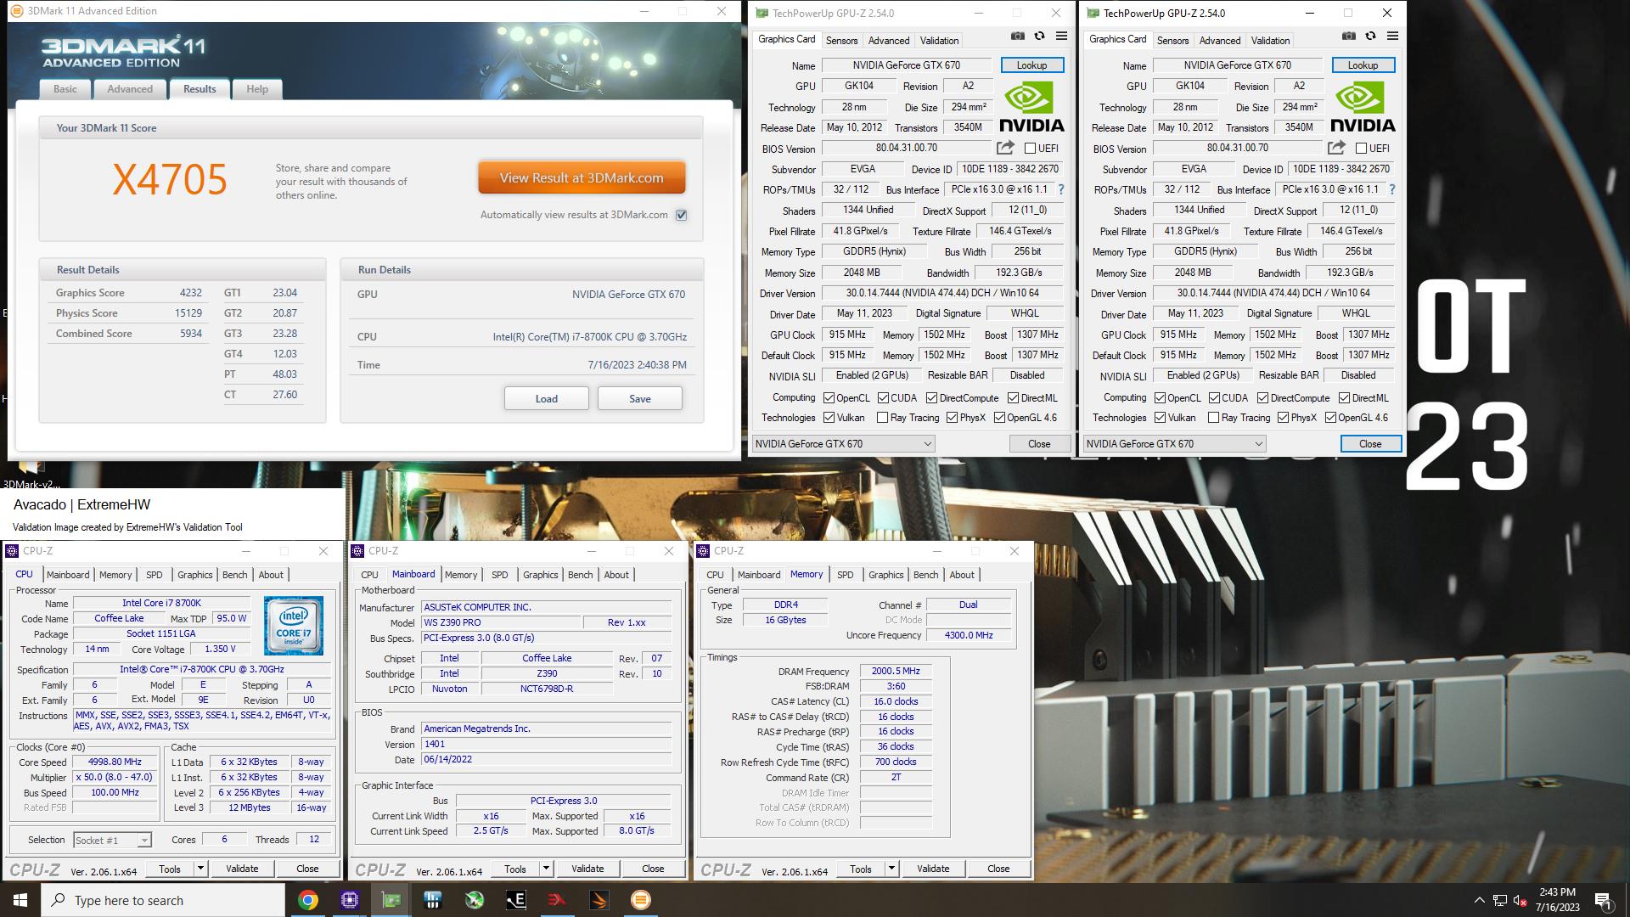
Task: Open hamburger menu in left GPU-Z window
Action: pos(1061,37)
